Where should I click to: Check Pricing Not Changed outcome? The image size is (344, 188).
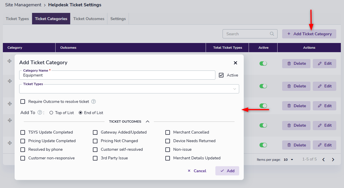click(x=95, y=141)
